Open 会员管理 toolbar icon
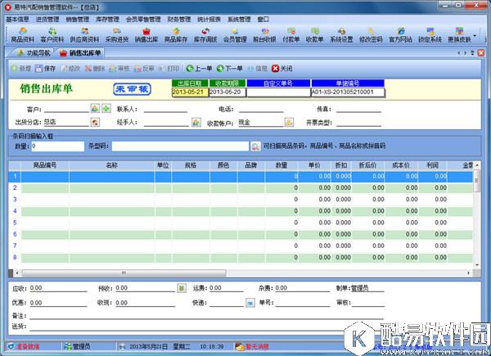Viewport: 491px width, 356px height. coord(235,35)
